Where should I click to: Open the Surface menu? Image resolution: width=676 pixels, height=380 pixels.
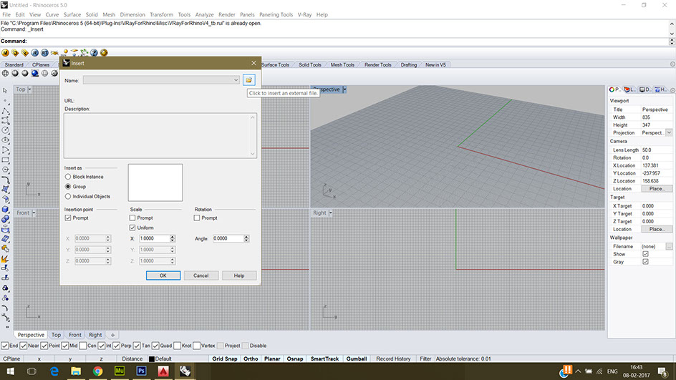[72, 14]
